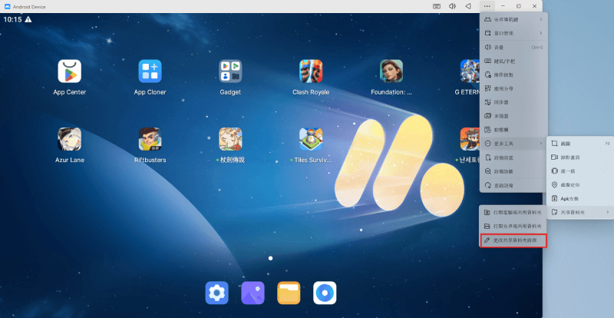Image resolution: width=614 pixels, height=318 pixels.
Task: Launch App Cloner
Action: 150,71
